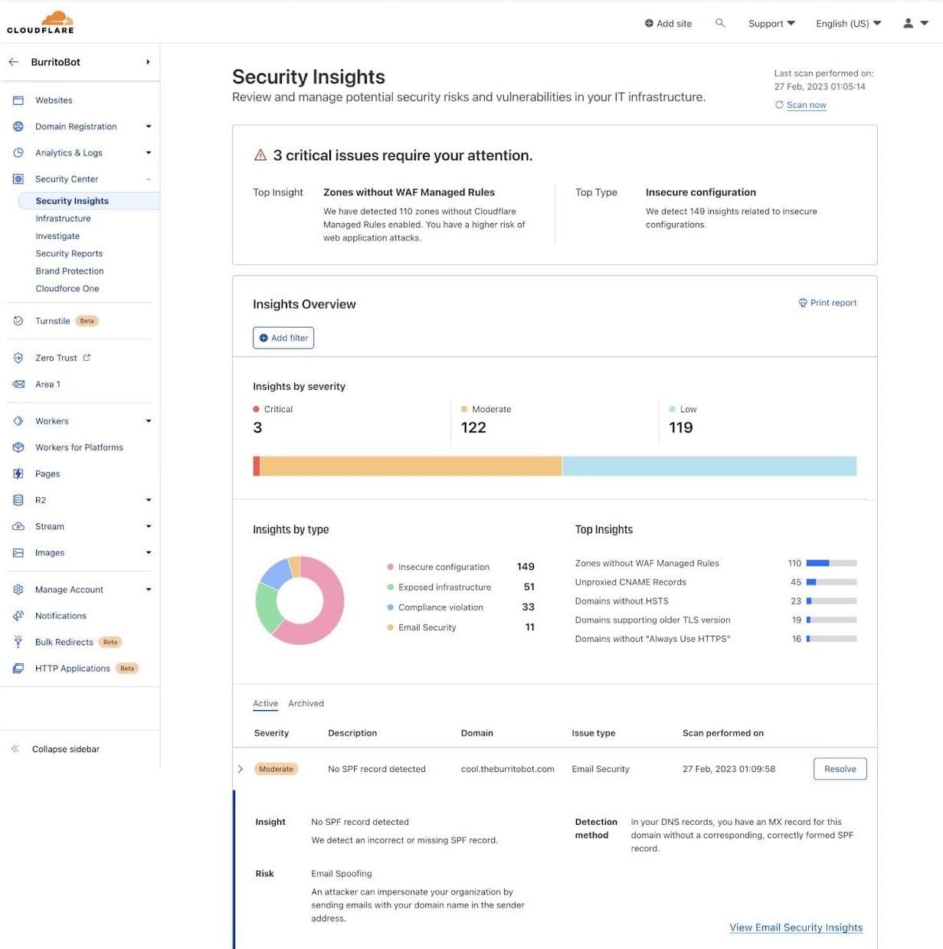Click the back arrow beside BurritoBot

(x=14, y=62)
